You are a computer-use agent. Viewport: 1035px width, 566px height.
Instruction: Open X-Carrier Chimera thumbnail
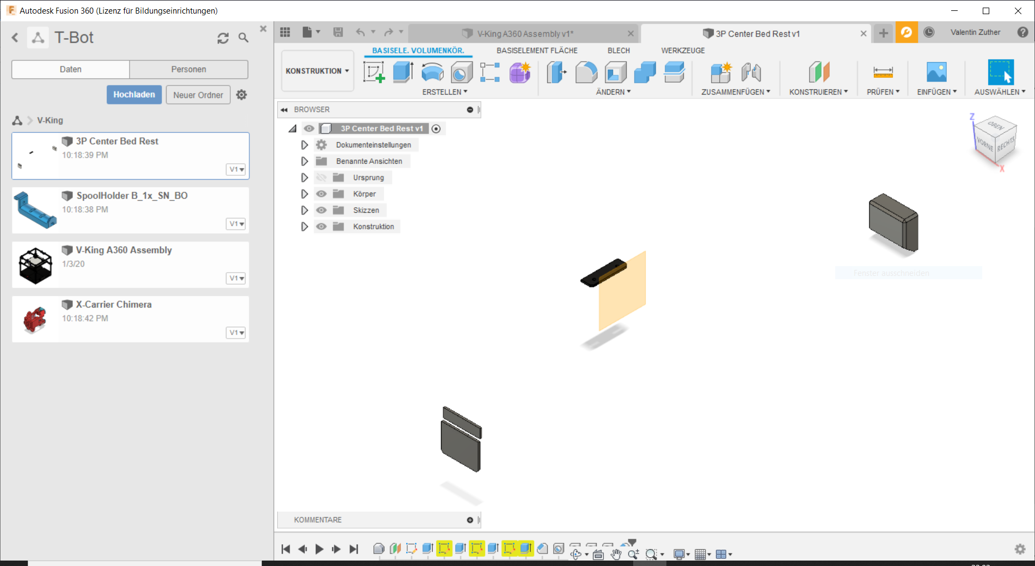coord(35,319)
